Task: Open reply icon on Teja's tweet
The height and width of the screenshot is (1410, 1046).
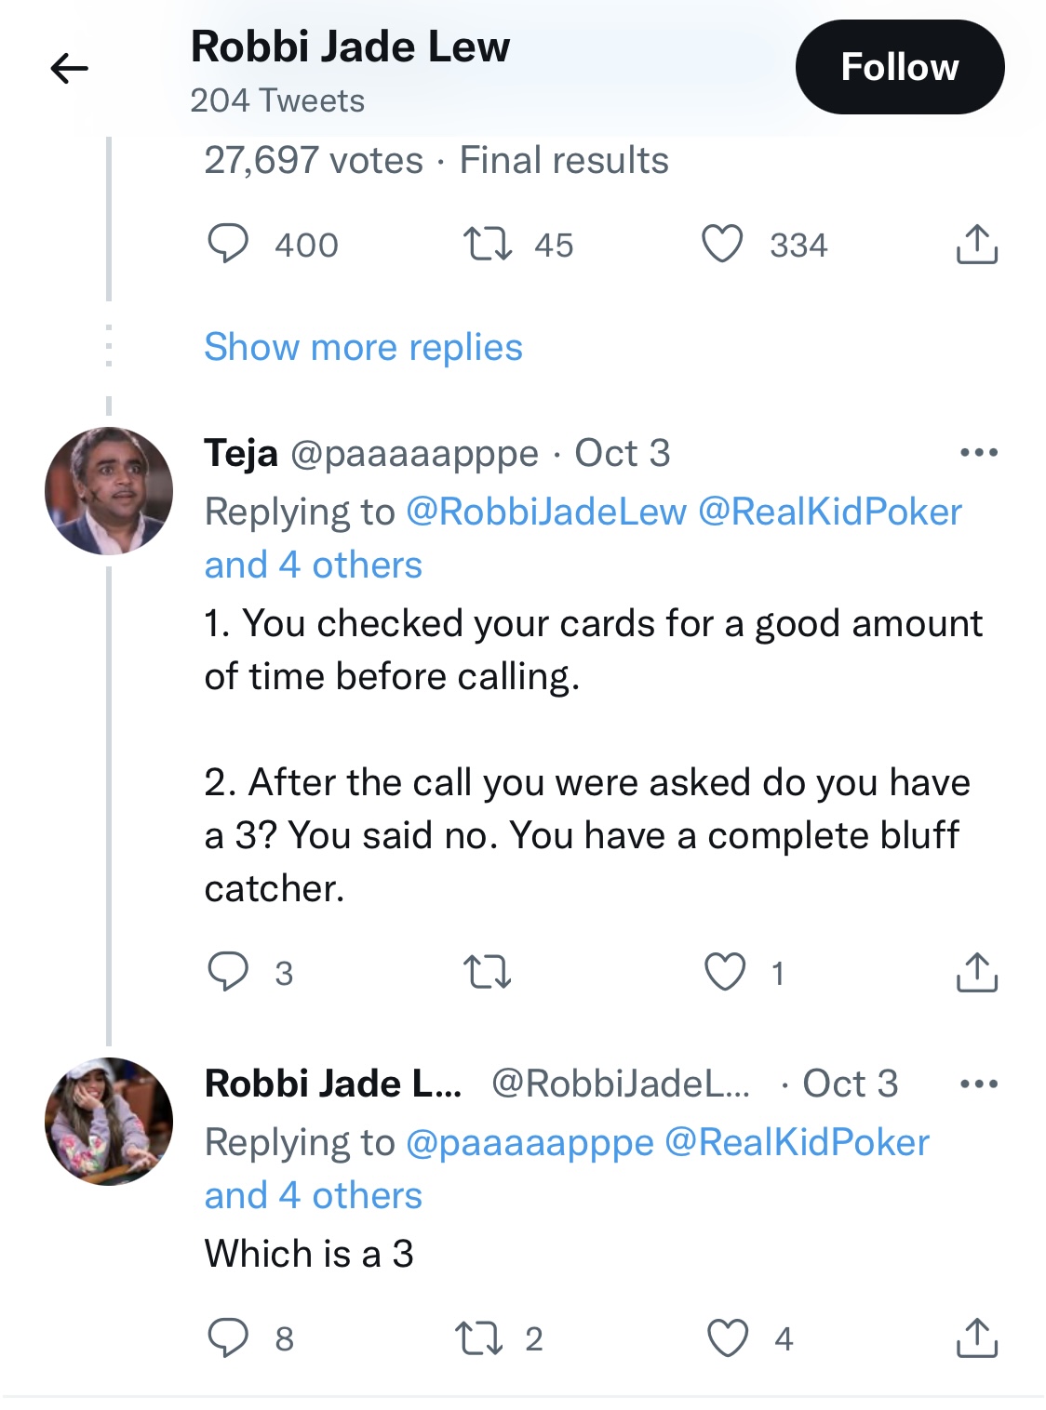Action: point(228,972)
